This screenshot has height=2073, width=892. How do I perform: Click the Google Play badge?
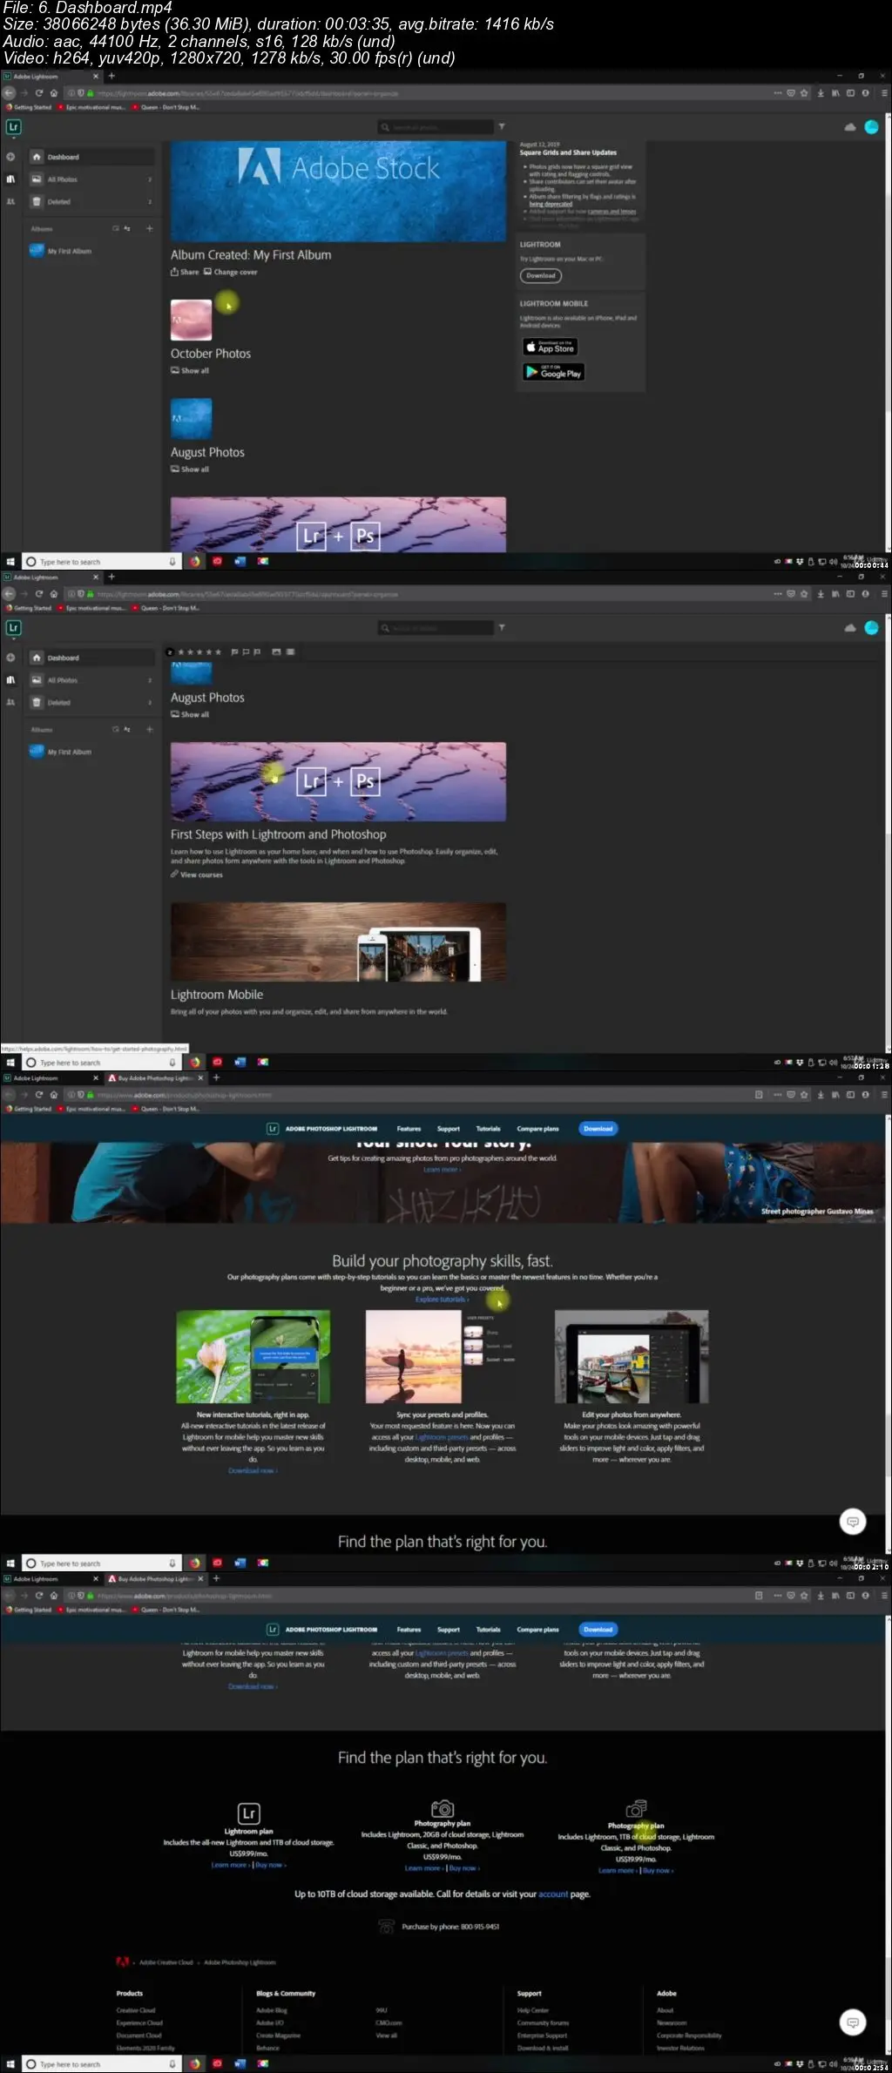pos(553,372)
